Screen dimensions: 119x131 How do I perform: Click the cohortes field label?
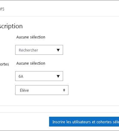4,64
